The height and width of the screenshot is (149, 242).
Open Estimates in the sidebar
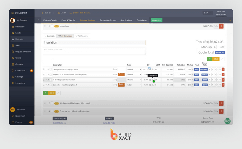coord(19,39)
